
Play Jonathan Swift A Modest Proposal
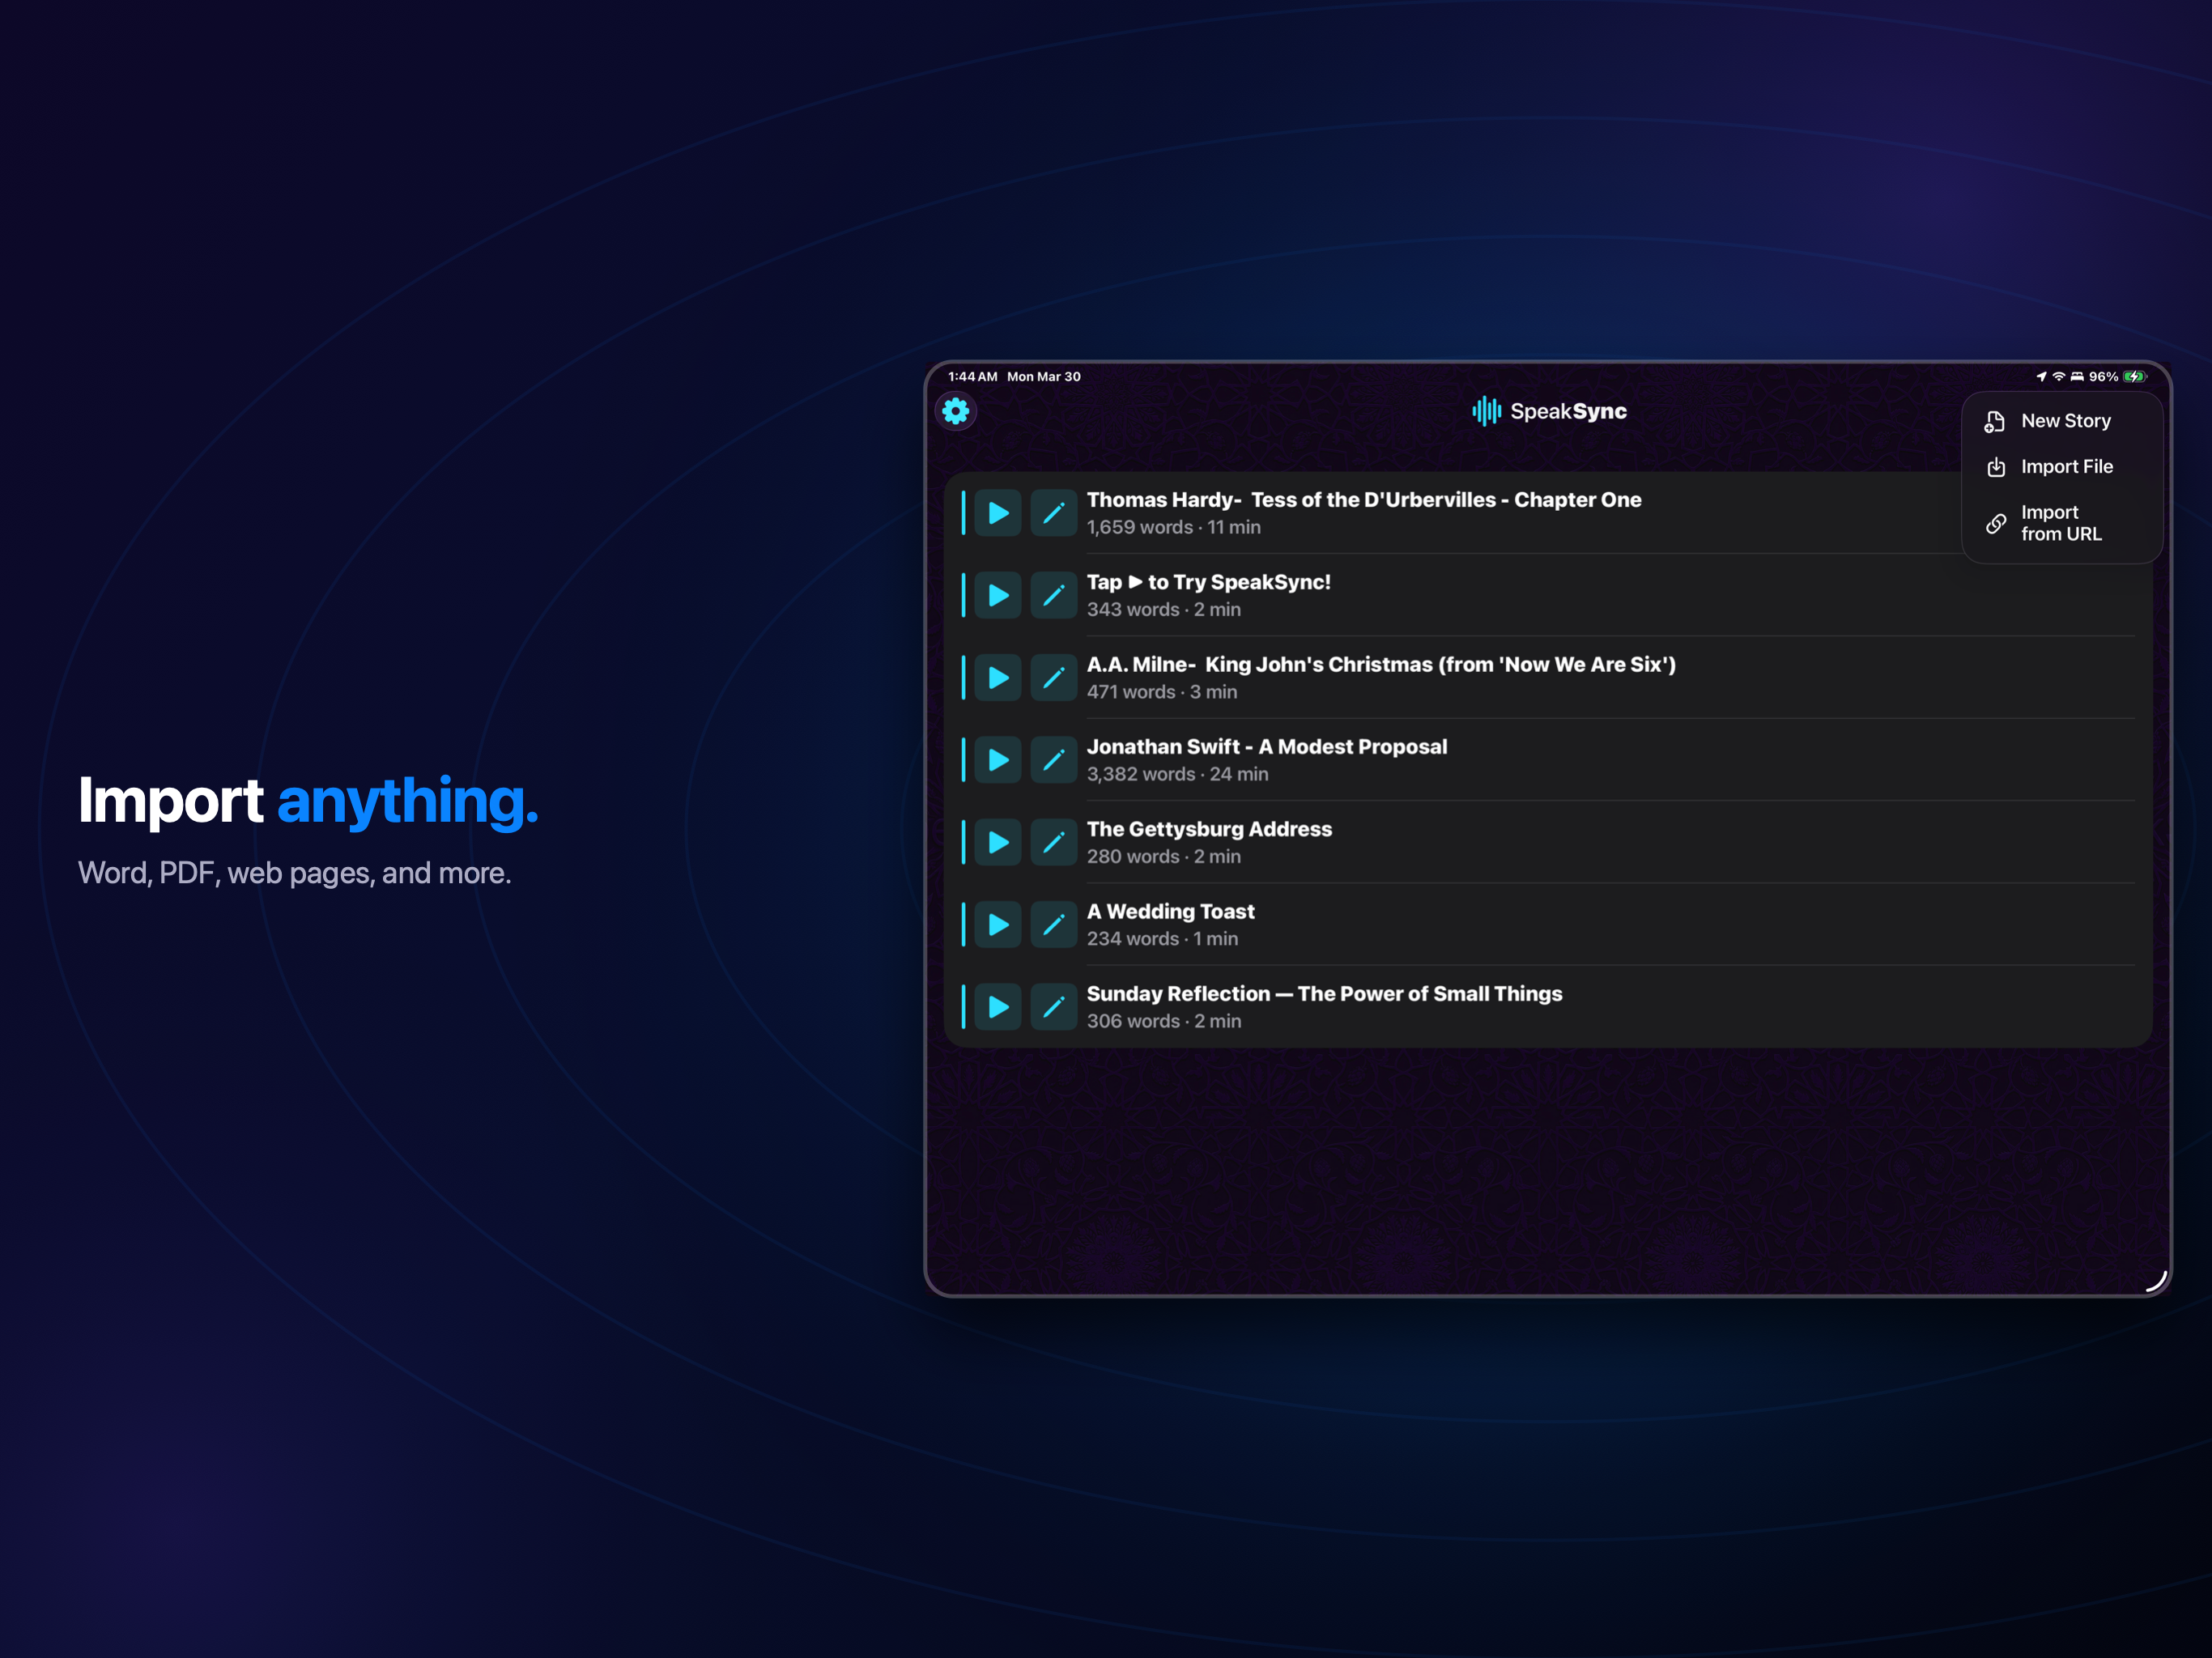click(x=998, y=760)
